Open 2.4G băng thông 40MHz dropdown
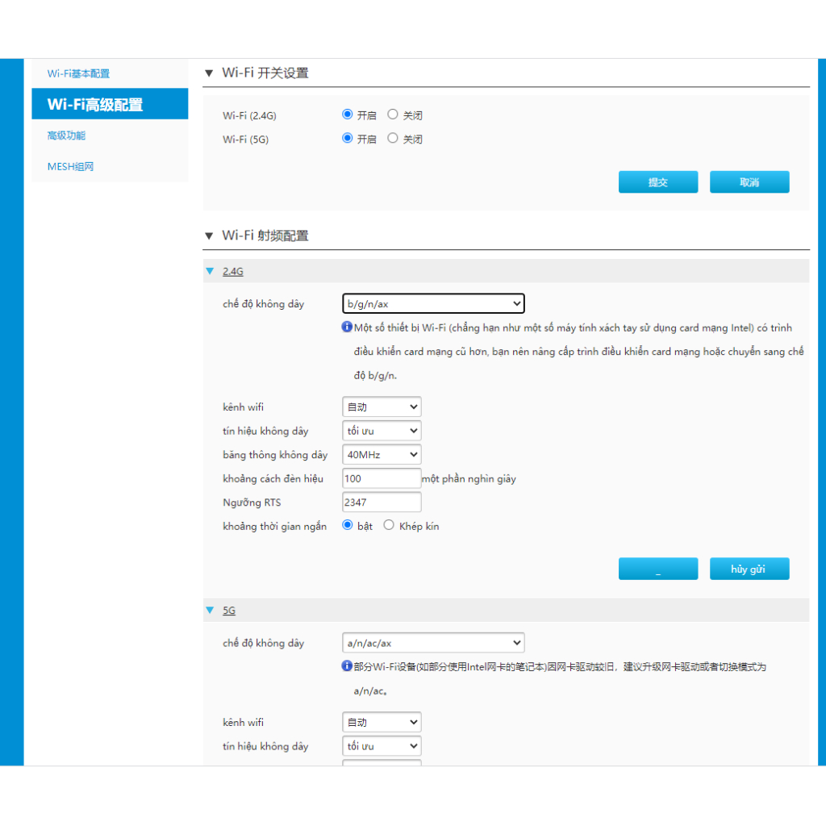 point(382,455)
